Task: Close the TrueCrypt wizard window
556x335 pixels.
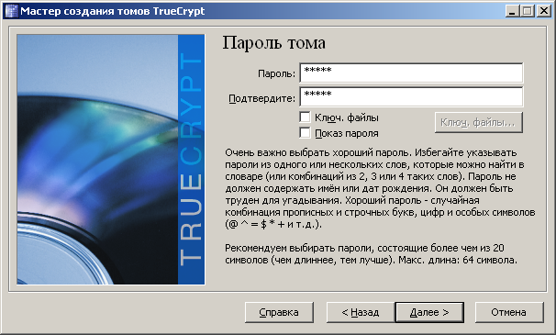Action: 543,11
